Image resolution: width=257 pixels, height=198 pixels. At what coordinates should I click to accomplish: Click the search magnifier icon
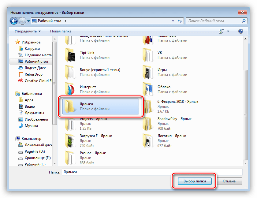point(244,21)
